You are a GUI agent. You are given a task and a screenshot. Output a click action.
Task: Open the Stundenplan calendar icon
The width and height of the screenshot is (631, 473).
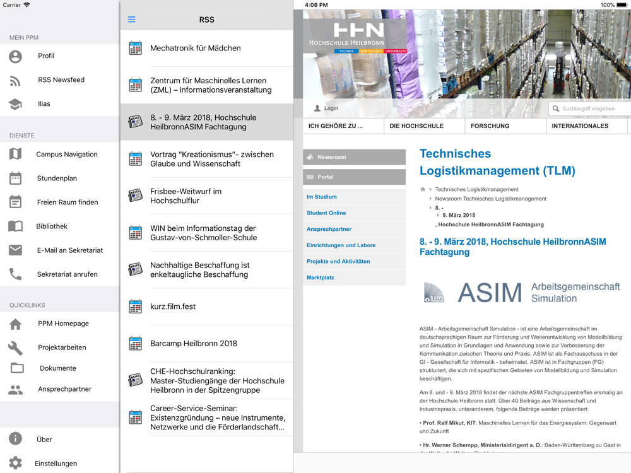[x=15, y=178]
